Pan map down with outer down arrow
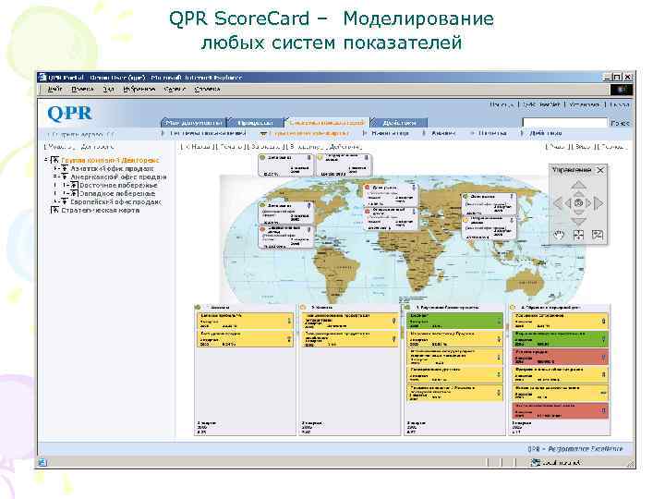Screen dimensions: 665x499 click(x=578, y=222)
